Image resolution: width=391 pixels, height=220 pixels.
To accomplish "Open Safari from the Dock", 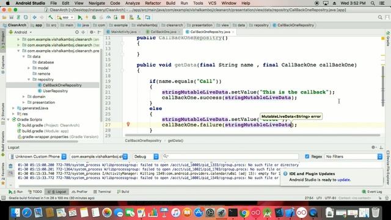I will click(x=27, y=213).
